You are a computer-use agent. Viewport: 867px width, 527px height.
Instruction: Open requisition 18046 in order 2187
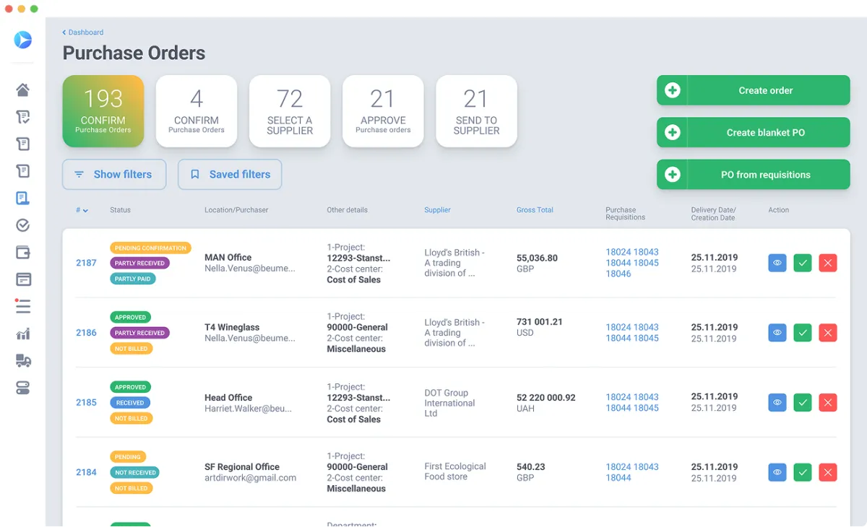point(618,274)
